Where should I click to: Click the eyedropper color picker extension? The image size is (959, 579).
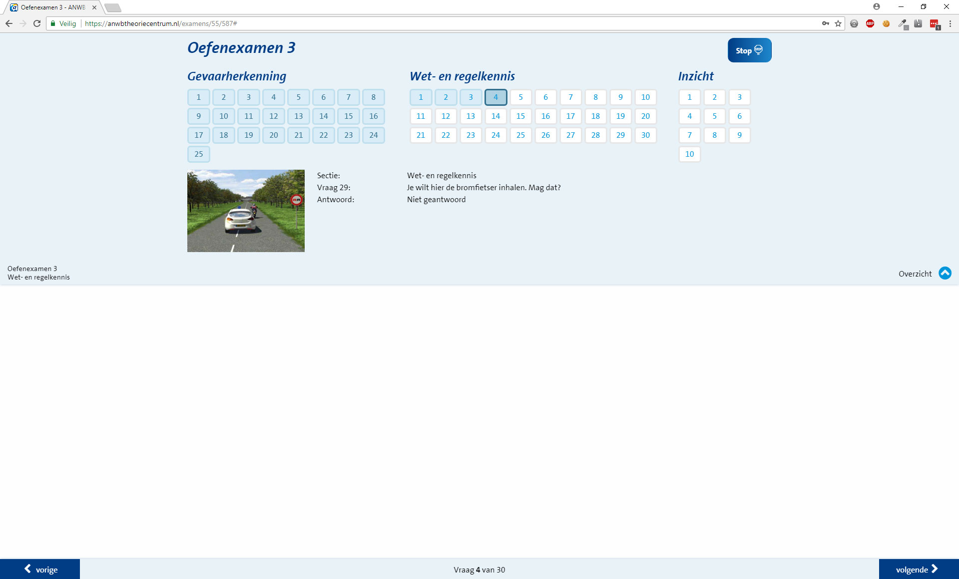pyautogui.click(x=903, y=23)
